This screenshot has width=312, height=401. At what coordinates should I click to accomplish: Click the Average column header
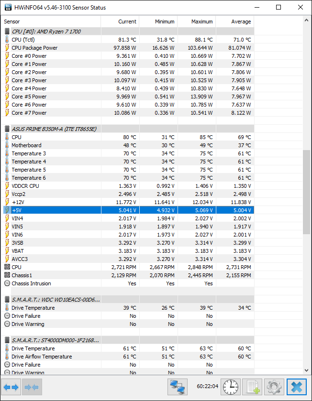tap(235, 22)
